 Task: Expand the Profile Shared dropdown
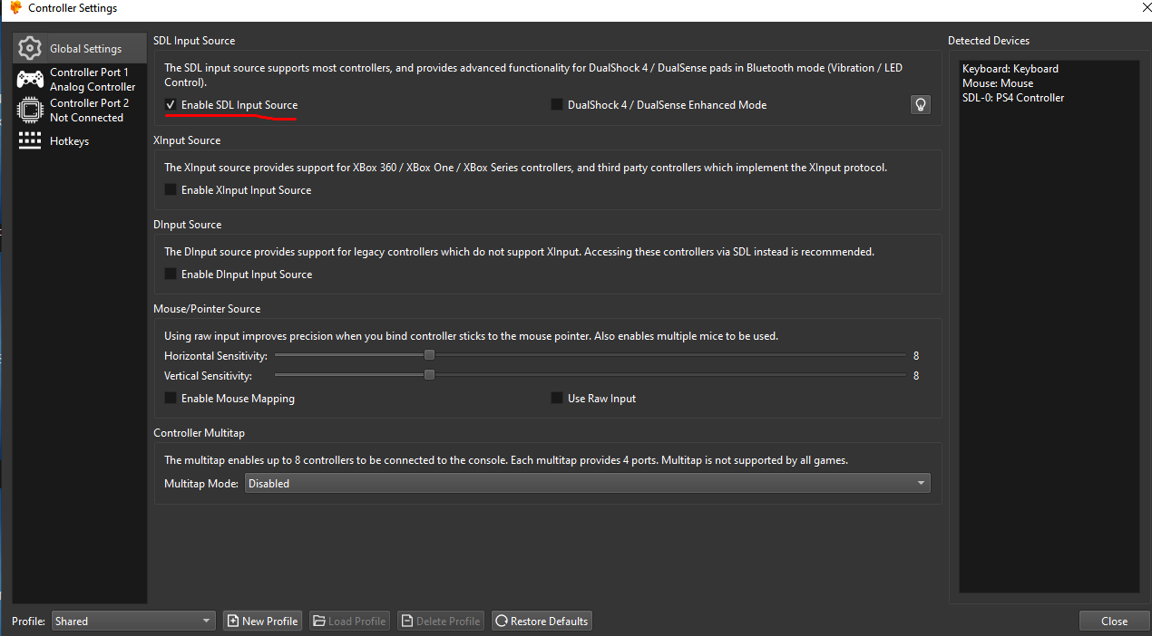coord(133,621)
